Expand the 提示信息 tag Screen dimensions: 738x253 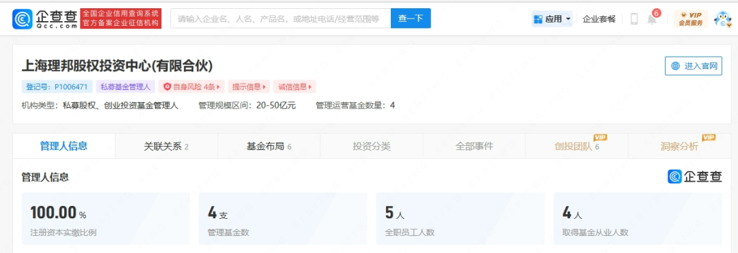coord(249,87)
